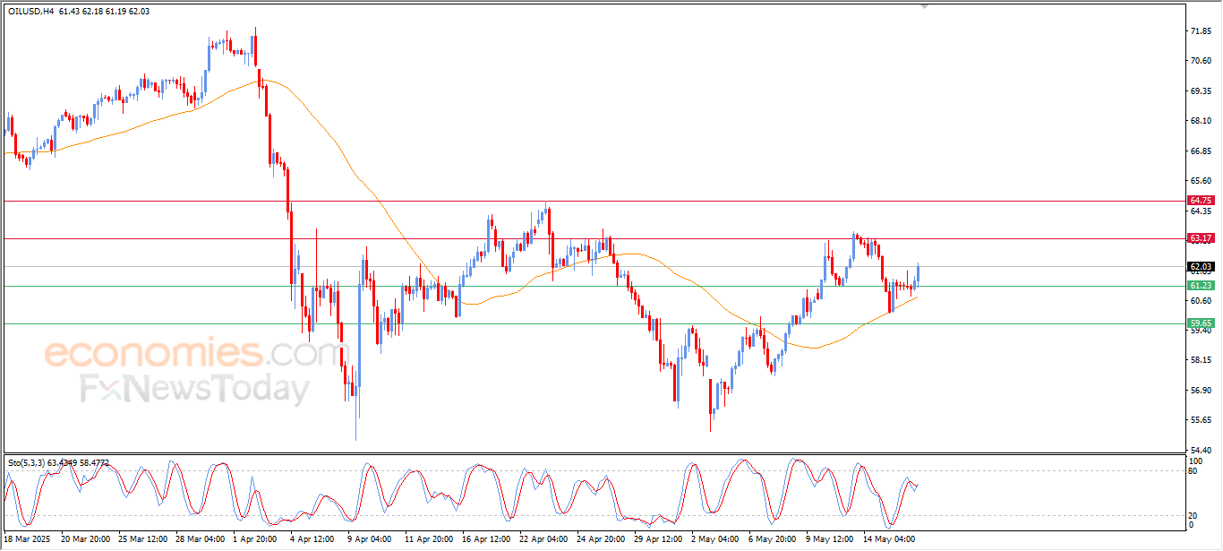
Task: Click the 2 May 04:00 time label
Action: pyautogui.click(x=714, y=539)
